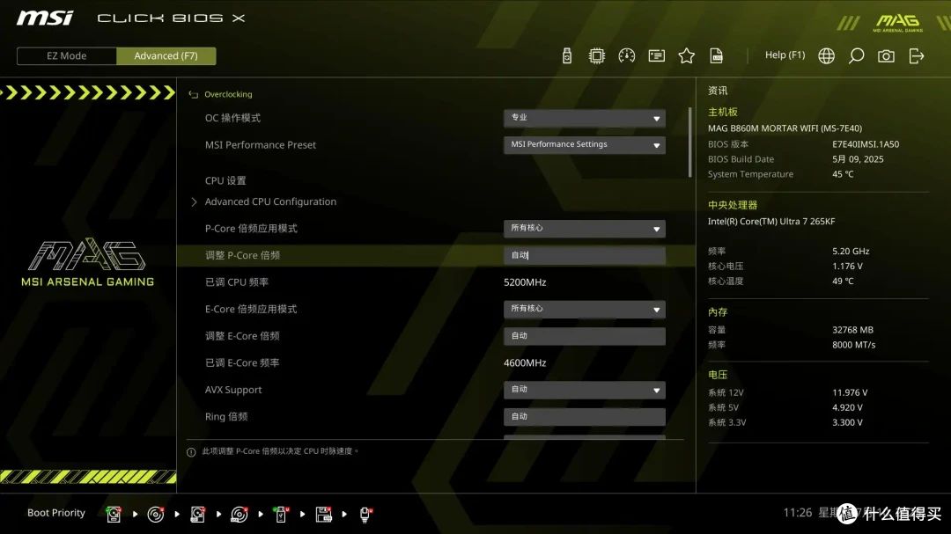Click the 5.20 GHz frequency value
Image resolution: width=951 pixels, height=534 pixels.
(851, 251)
